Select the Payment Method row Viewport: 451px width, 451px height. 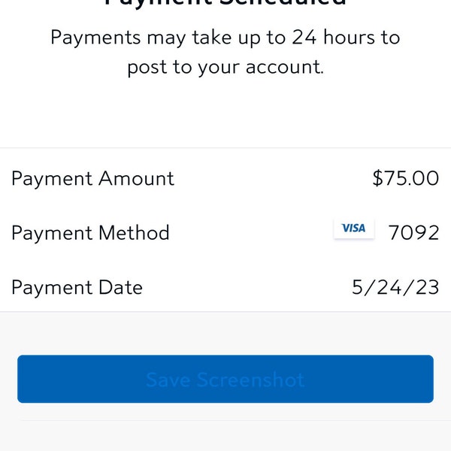click(x=225, y=233)
